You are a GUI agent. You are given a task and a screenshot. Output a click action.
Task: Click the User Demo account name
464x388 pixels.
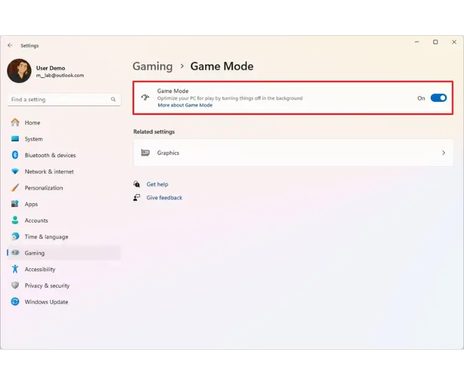pyautogui.click(x=51, y=68)
